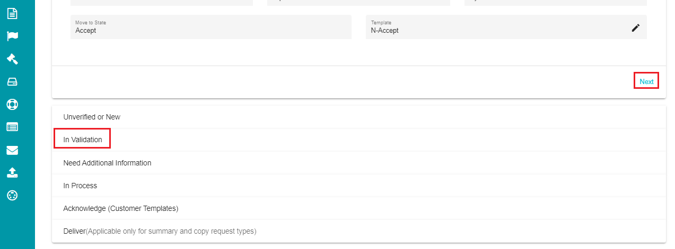The height and width of the screenshot is (249, 675).
Task: Expand the In Validation section
Action: 359,140
